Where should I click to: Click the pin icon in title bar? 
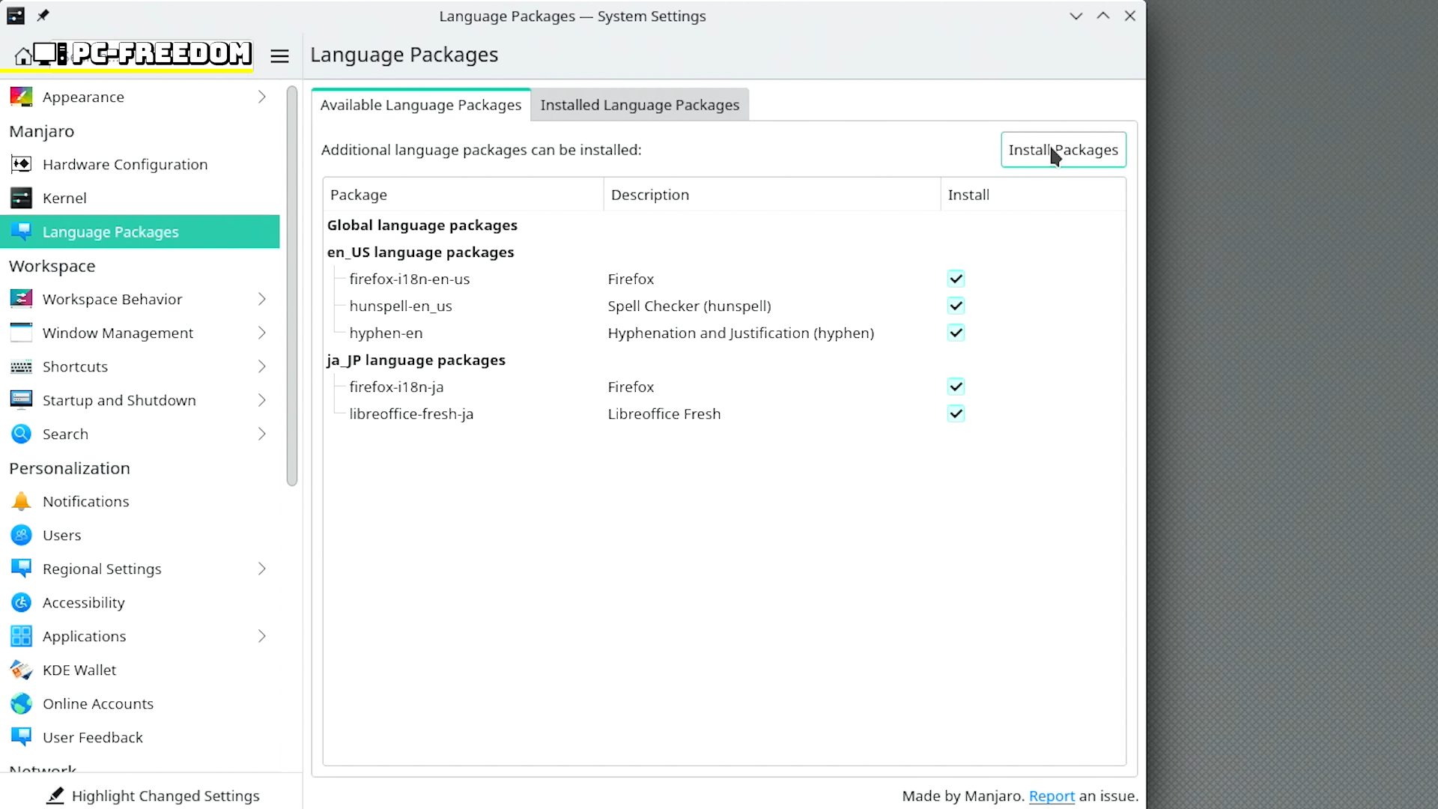click(43, 16)
